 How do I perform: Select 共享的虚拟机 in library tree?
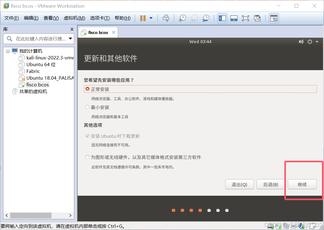pos(30,91)
